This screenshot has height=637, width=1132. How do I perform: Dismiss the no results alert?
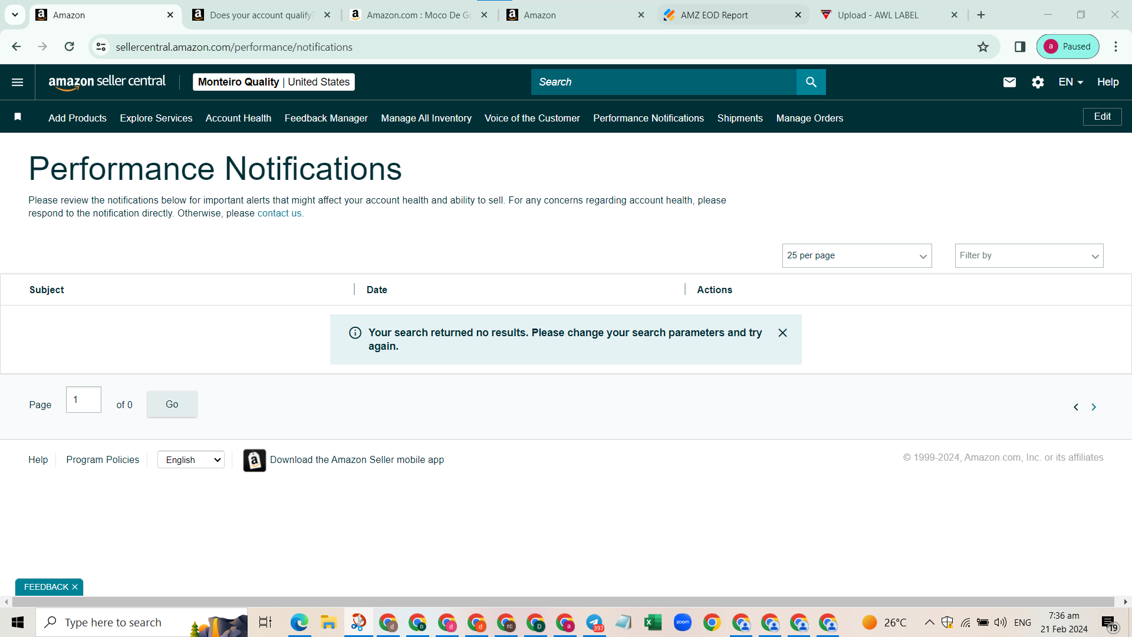pyautogui.click(x=782, y=333)
